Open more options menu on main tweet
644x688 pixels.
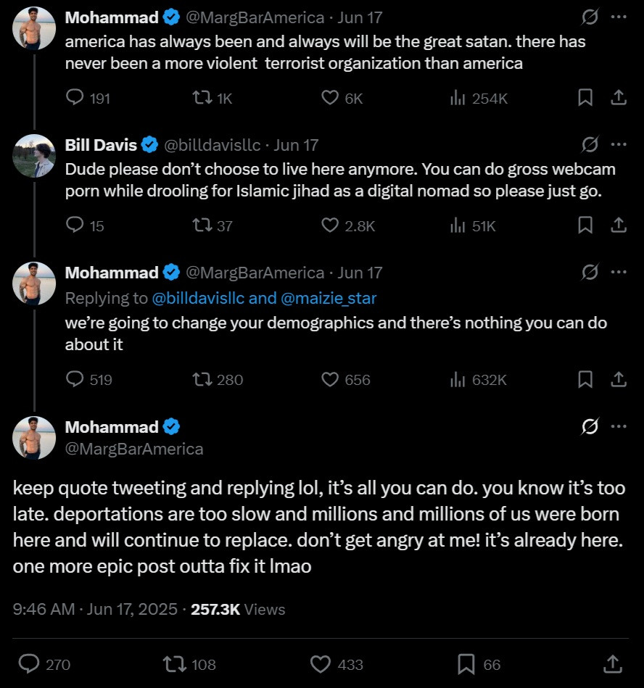pos(619,426)
